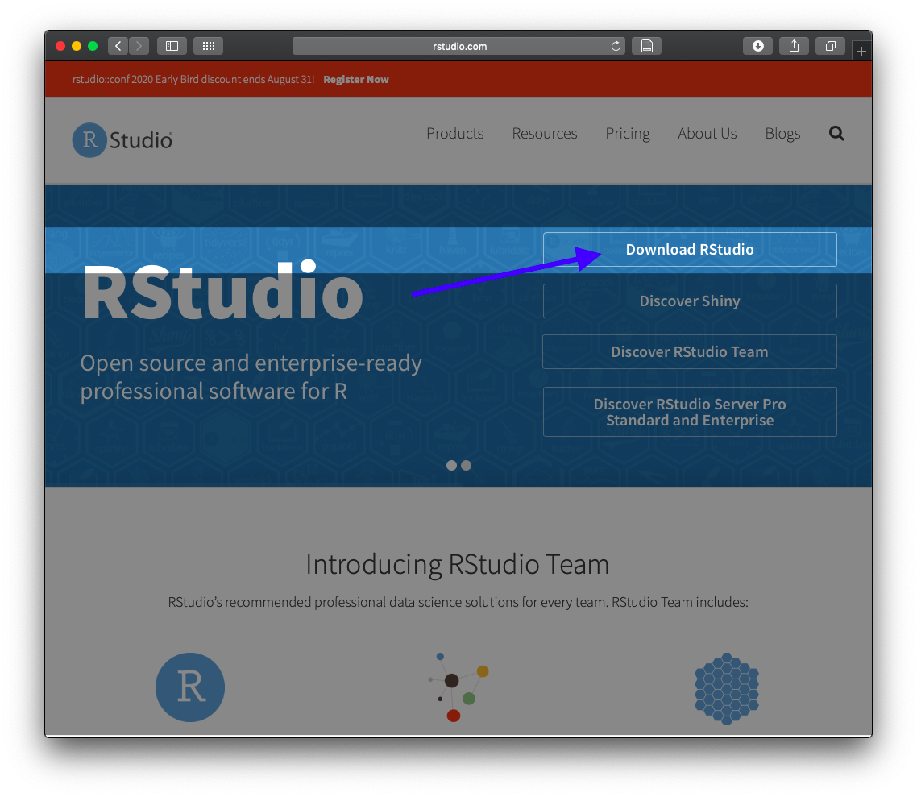Click the rstudio.com address bar
This screenshot has width=917, height=797.
459,46
